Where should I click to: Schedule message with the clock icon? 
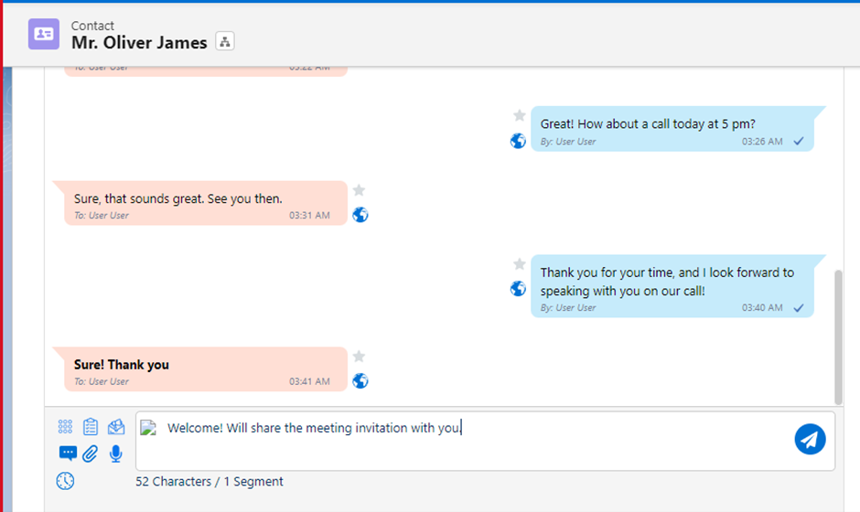click(65, 480)
